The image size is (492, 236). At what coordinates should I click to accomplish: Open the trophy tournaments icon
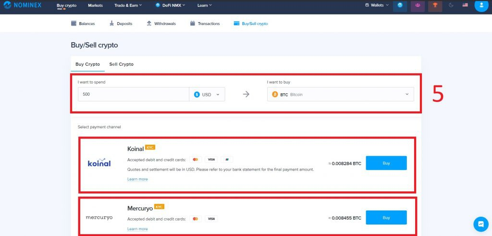click(435, 6)
